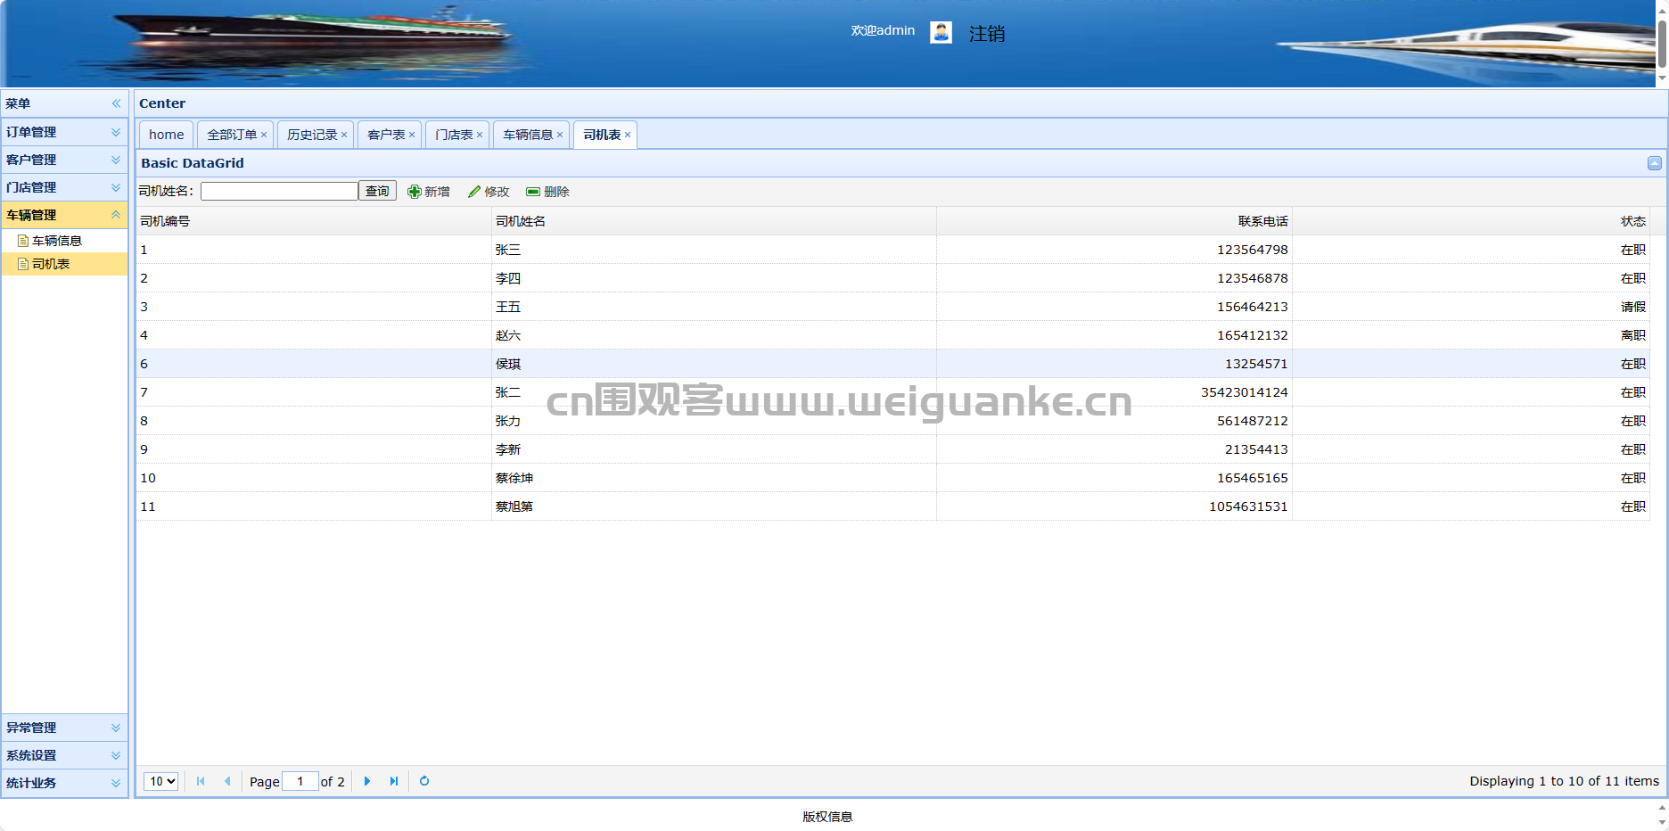1669x831 pixels.
Task: Collapse the Basic DataGrid panel
Action: click(1654, 163)
